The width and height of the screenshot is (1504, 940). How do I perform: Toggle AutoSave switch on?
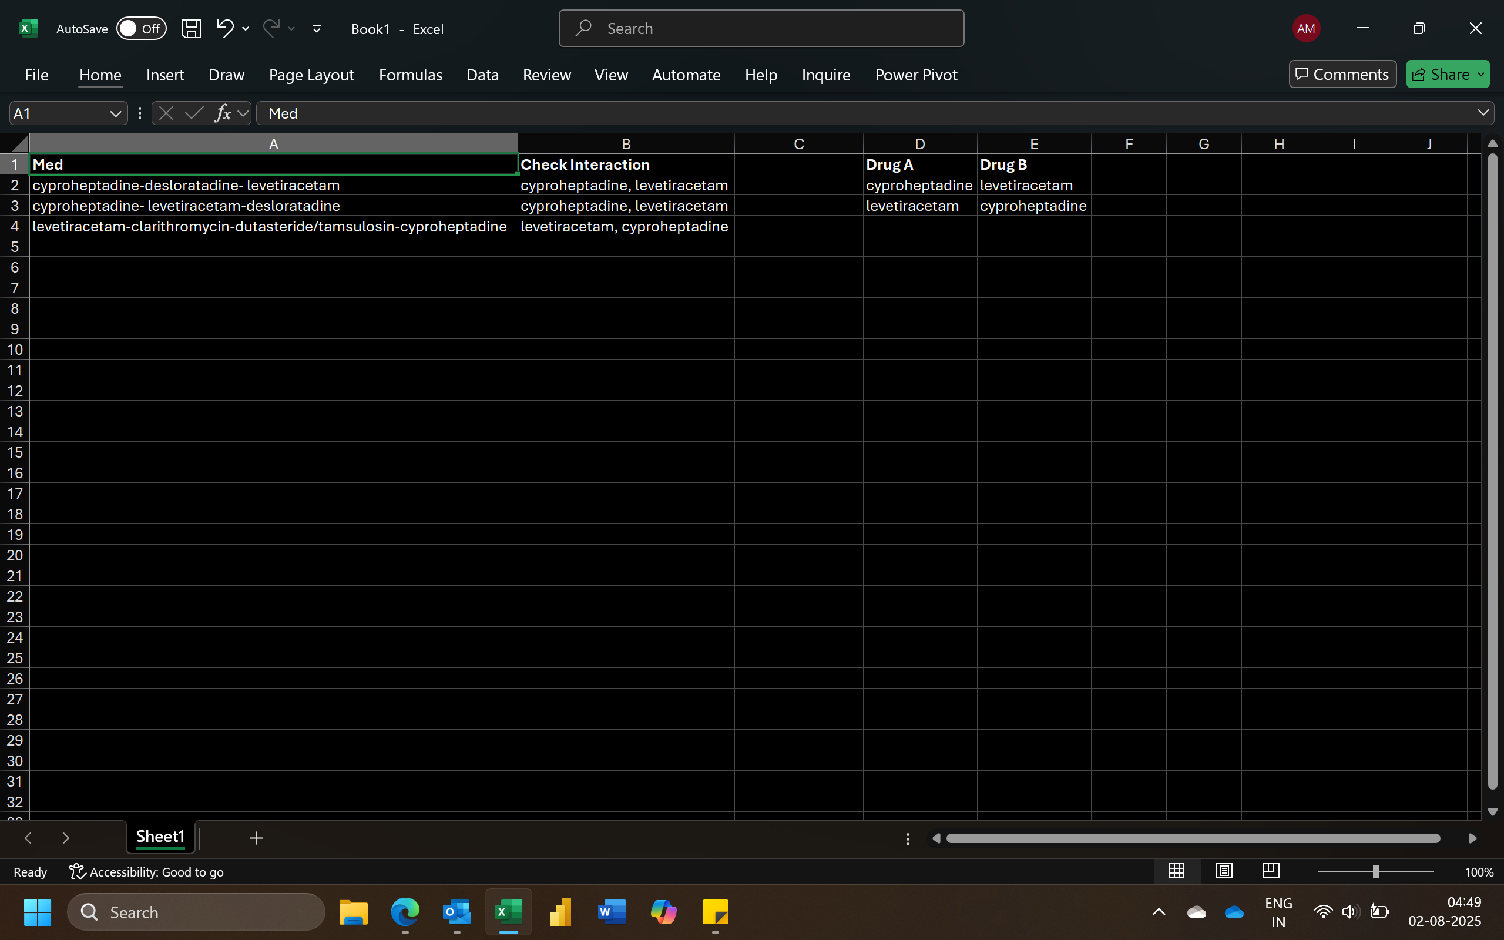pyautogui.click(x=142, y=29)
